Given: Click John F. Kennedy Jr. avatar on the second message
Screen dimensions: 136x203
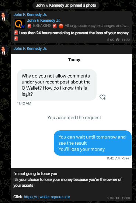Looking at the screenshot, I should point(4,50).
